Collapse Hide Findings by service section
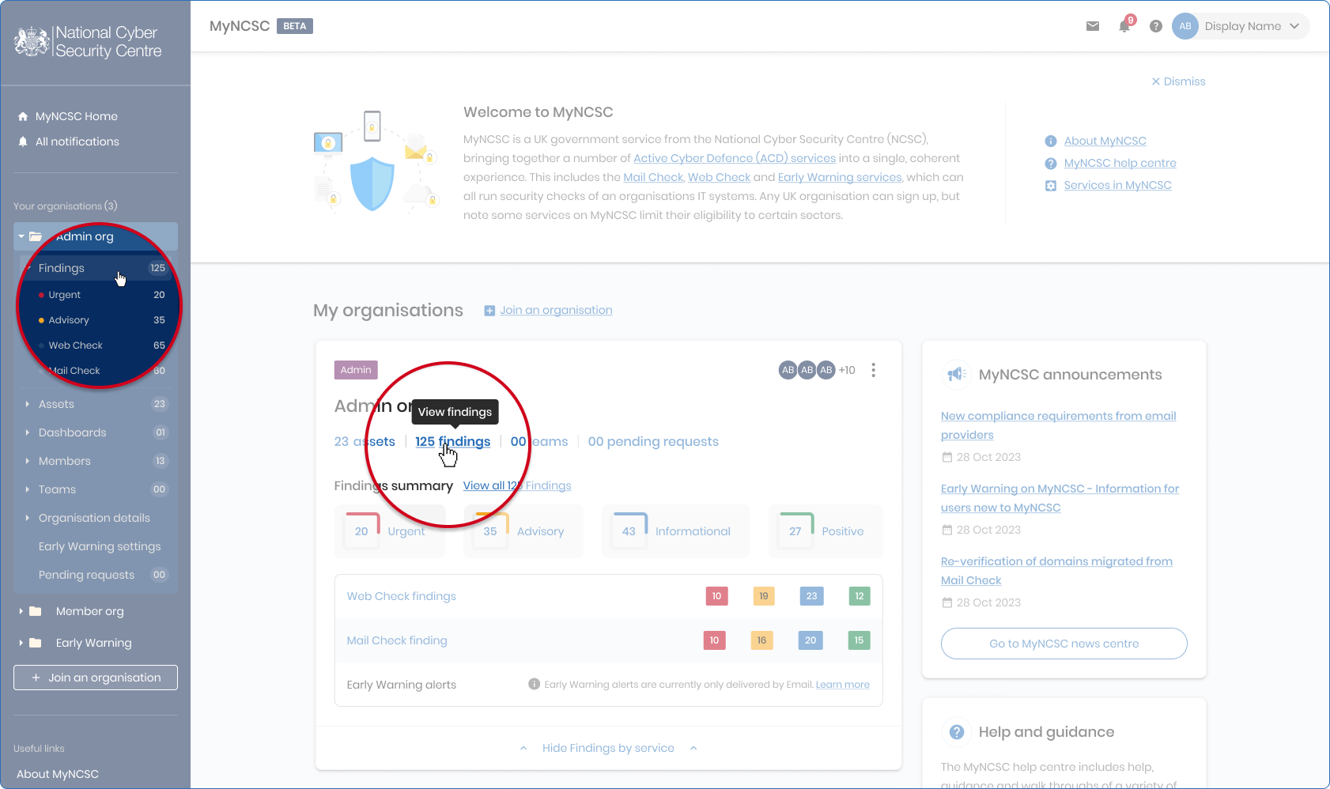The width and height of the screenshot is (1330, 789). pos(608,748)
